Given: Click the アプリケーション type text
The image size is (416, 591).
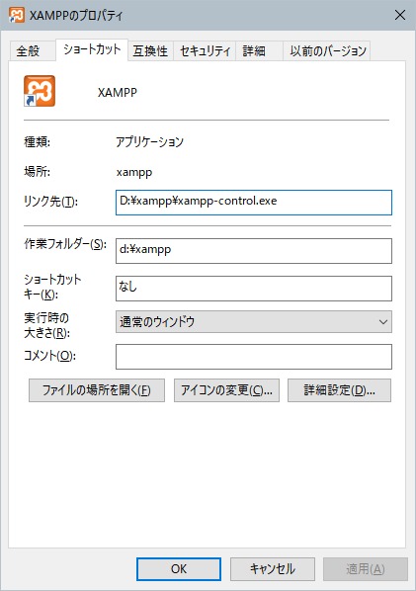Looking at the screenshot, I should click(x=149, y=141).
